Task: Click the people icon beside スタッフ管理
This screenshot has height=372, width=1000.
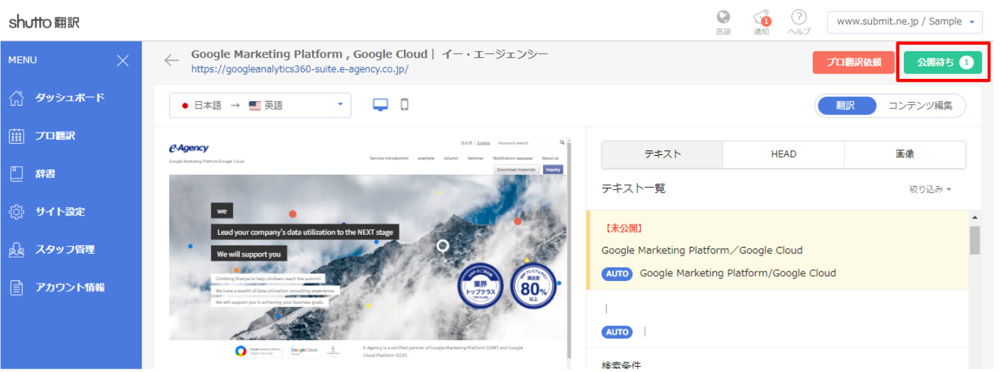Action: point(17,250)
